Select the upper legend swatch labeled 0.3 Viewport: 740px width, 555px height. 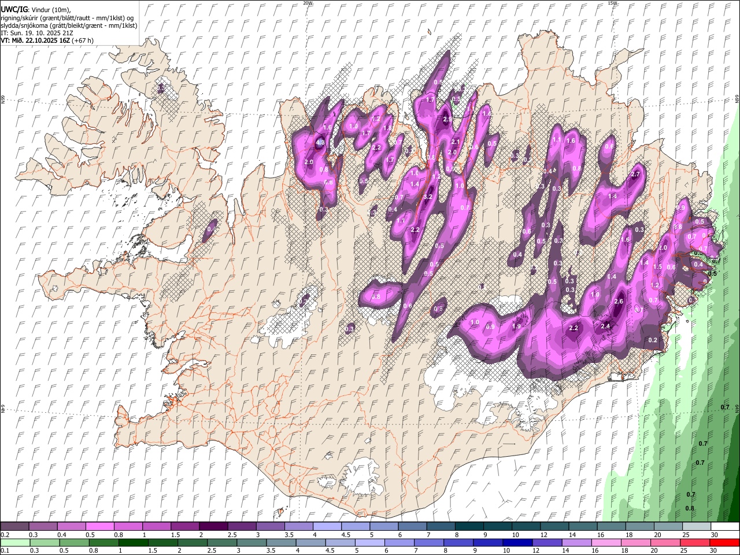coord(43,527)
